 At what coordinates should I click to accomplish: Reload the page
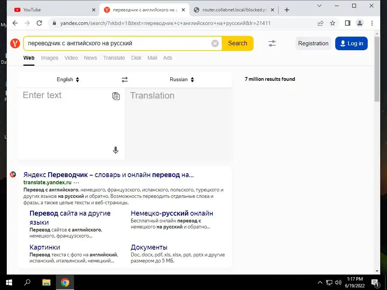39,23
